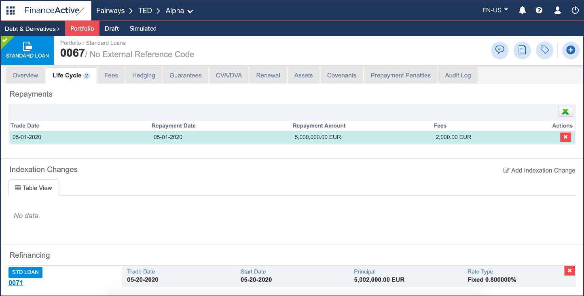This screenshot has height=296, width=584.
Task: Switch to the Hedging tab
Action: click(x=144, y=75)
